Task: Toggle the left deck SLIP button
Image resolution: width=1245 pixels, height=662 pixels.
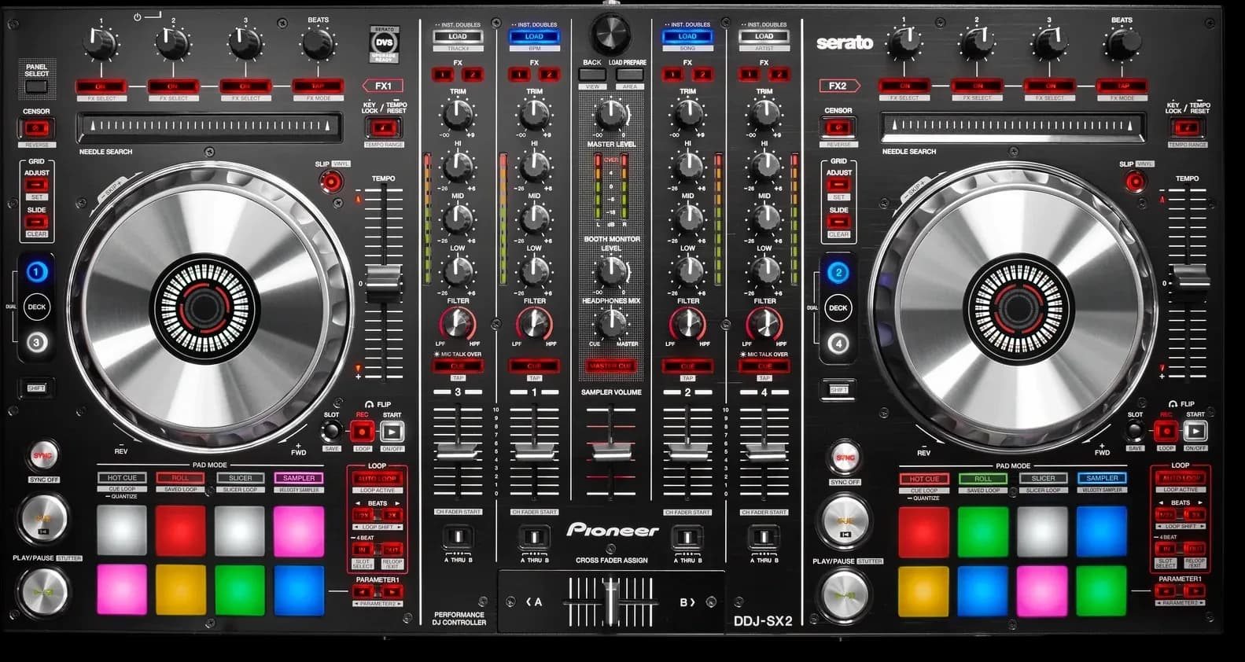Action: [332, 182]
